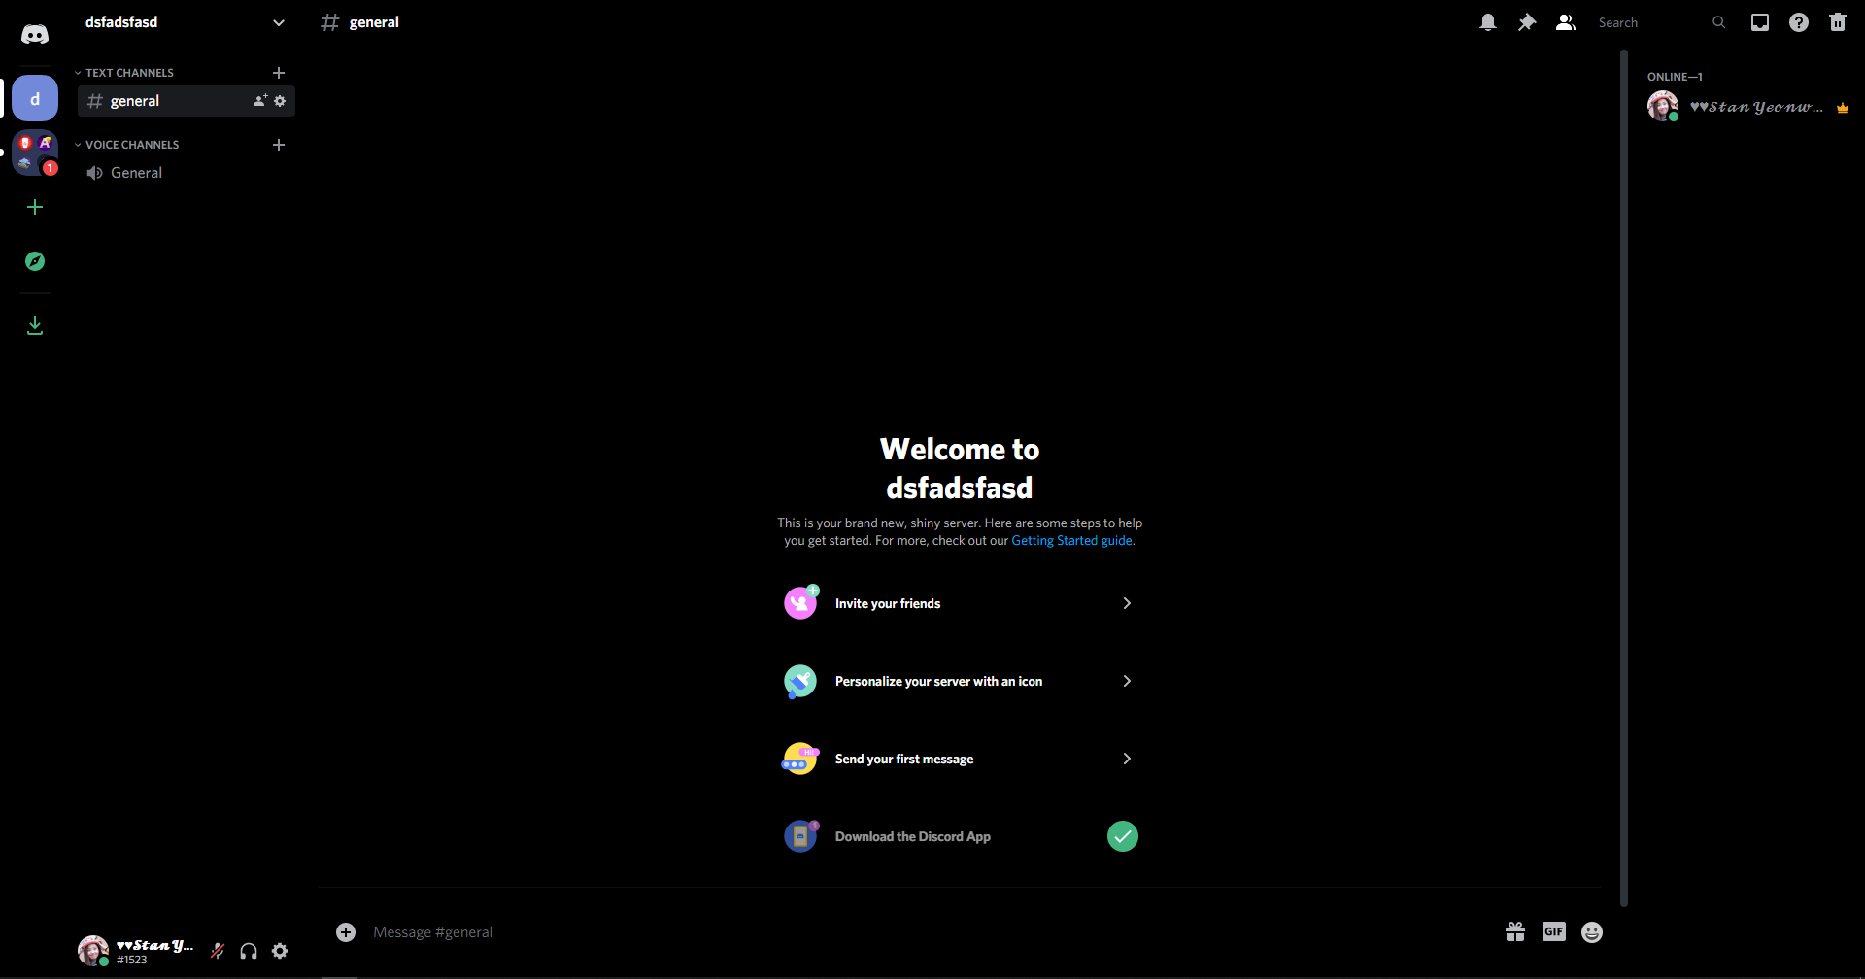
Task: Mute your microphone
Action: pyautogui.click(x=217, y=950)
